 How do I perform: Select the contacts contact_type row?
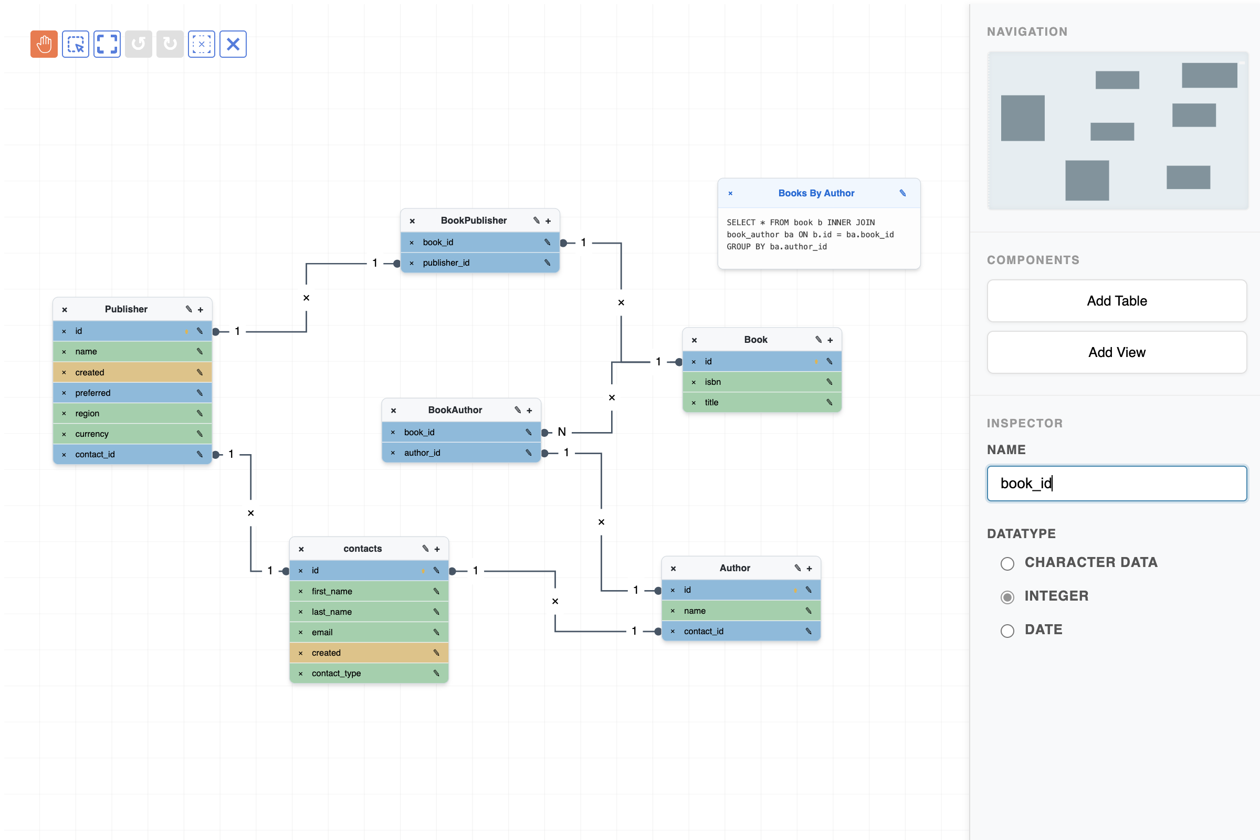click(369, 674)
